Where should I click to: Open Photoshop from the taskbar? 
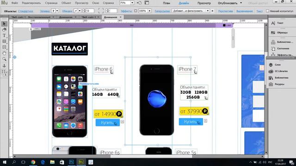point(72,162)
